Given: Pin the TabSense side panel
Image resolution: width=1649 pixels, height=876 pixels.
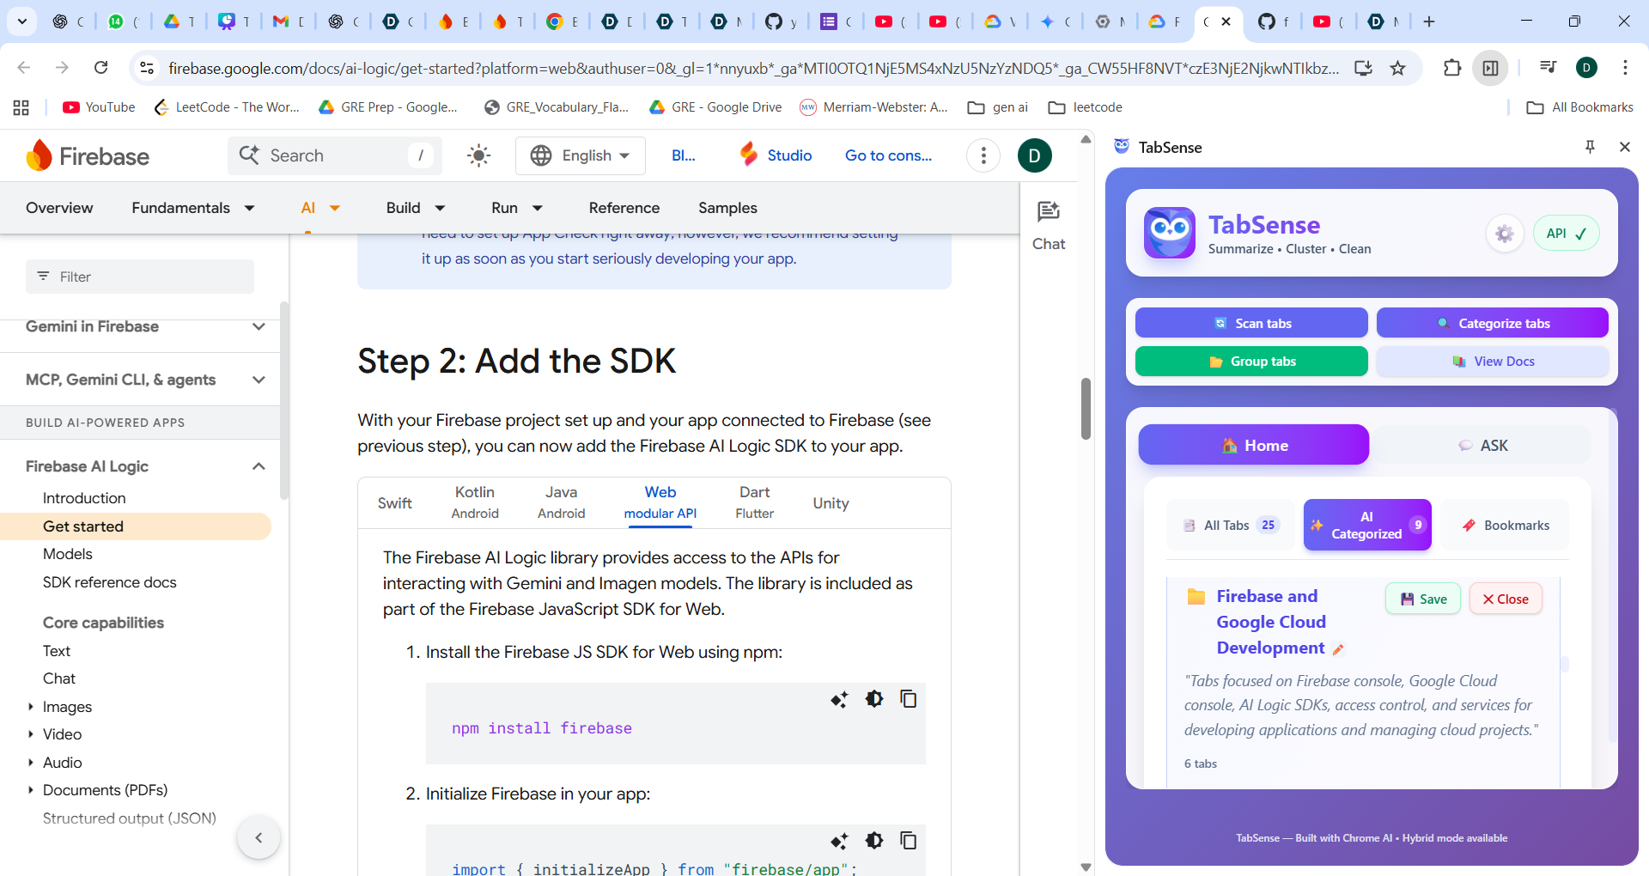Looking at the screenshot, I should pyautogui.click(x=1590, y=147).
